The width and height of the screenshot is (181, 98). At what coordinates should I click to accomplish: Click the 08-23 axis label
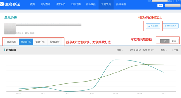(67, 94)
